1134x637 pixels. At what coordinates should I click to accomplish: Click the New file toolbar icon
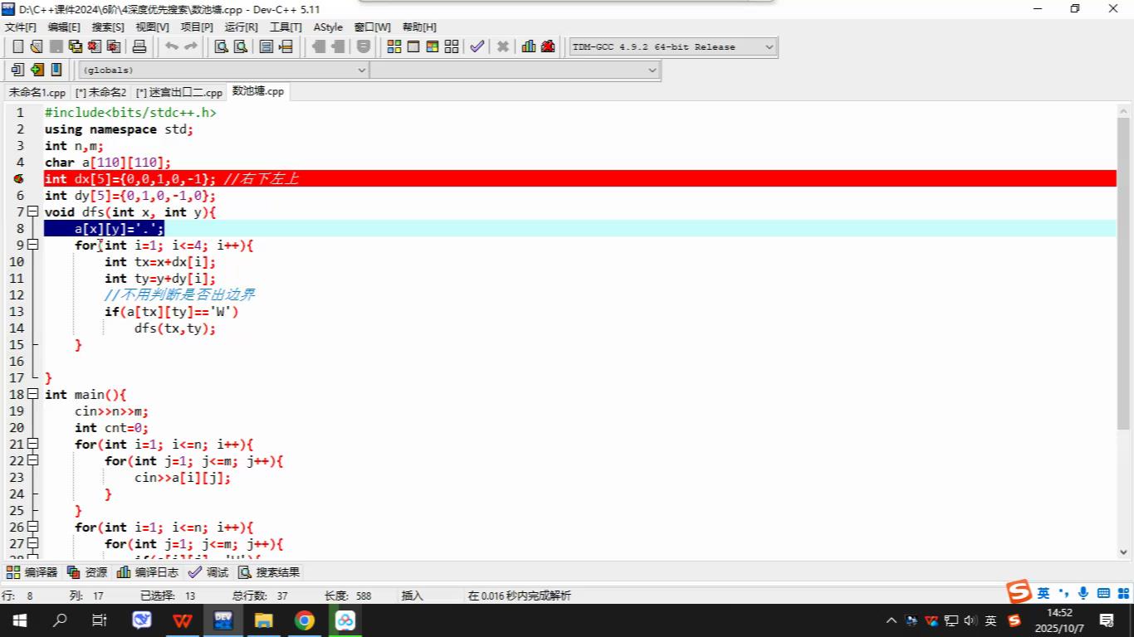(x=17, y=47)
